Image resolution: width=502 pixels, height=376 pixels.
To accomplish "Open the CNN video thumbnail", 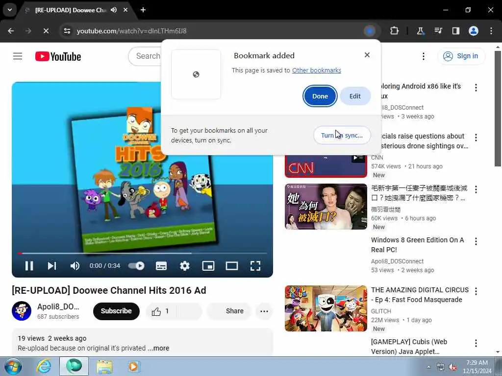I will pyautogui.click(x=326, y=166).
